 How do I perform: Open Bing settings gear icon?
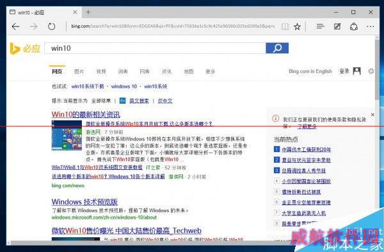(x=371, y=71)
